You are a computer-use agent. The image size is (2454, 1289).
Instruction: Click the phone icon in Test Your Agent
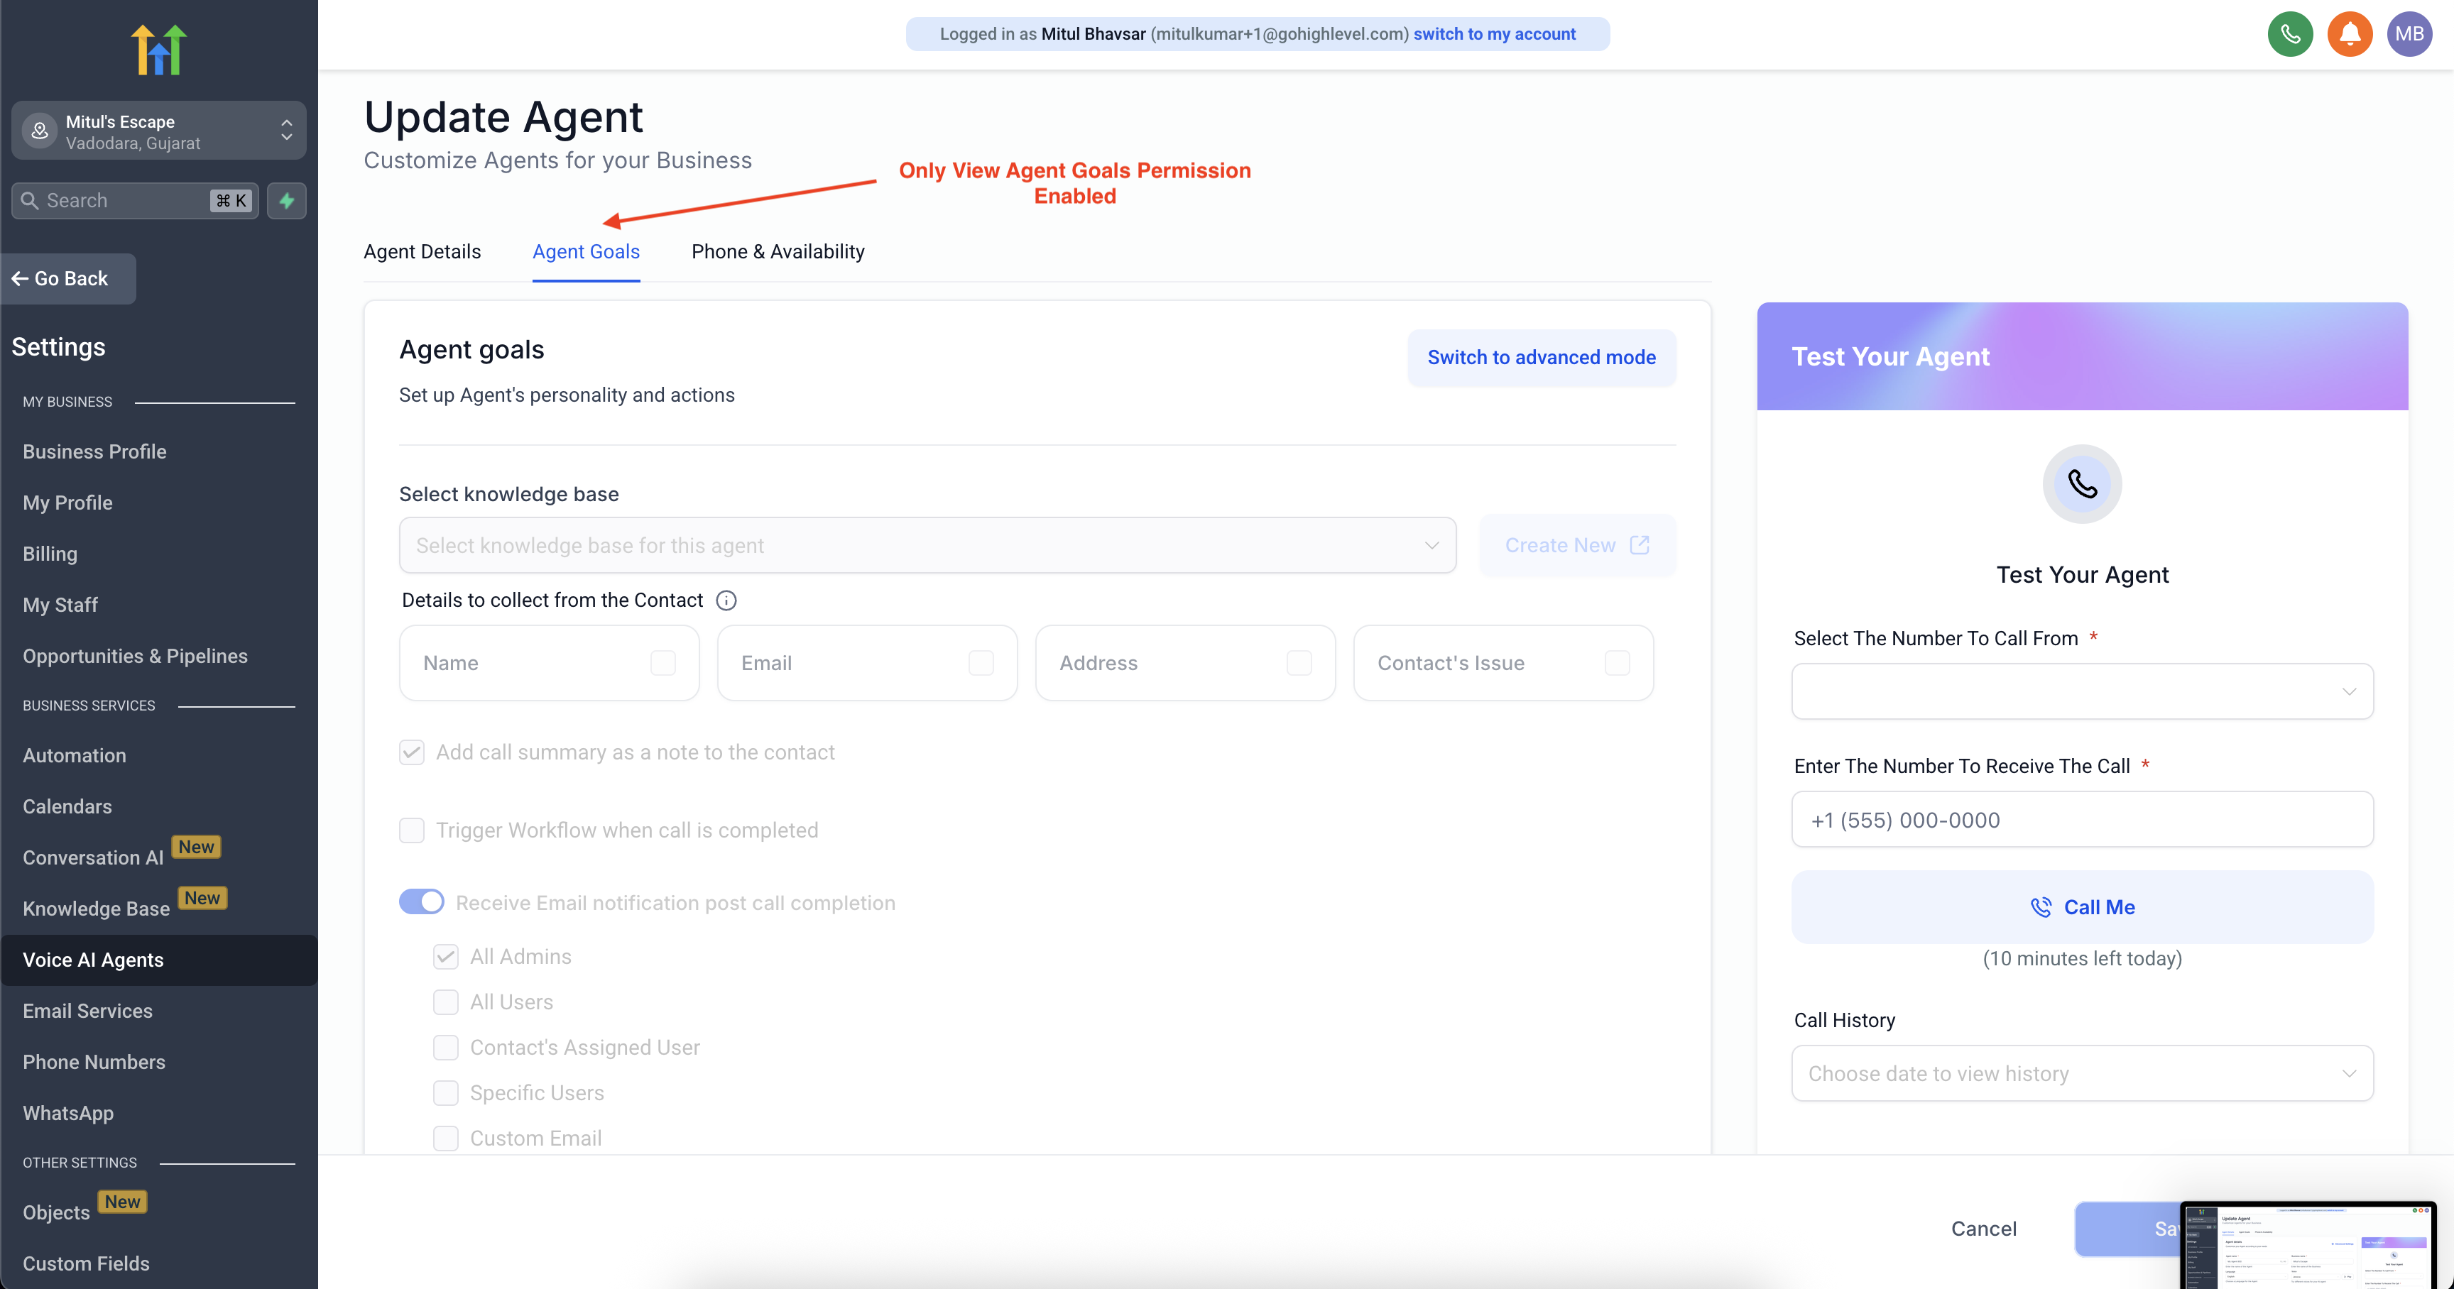2081,483
